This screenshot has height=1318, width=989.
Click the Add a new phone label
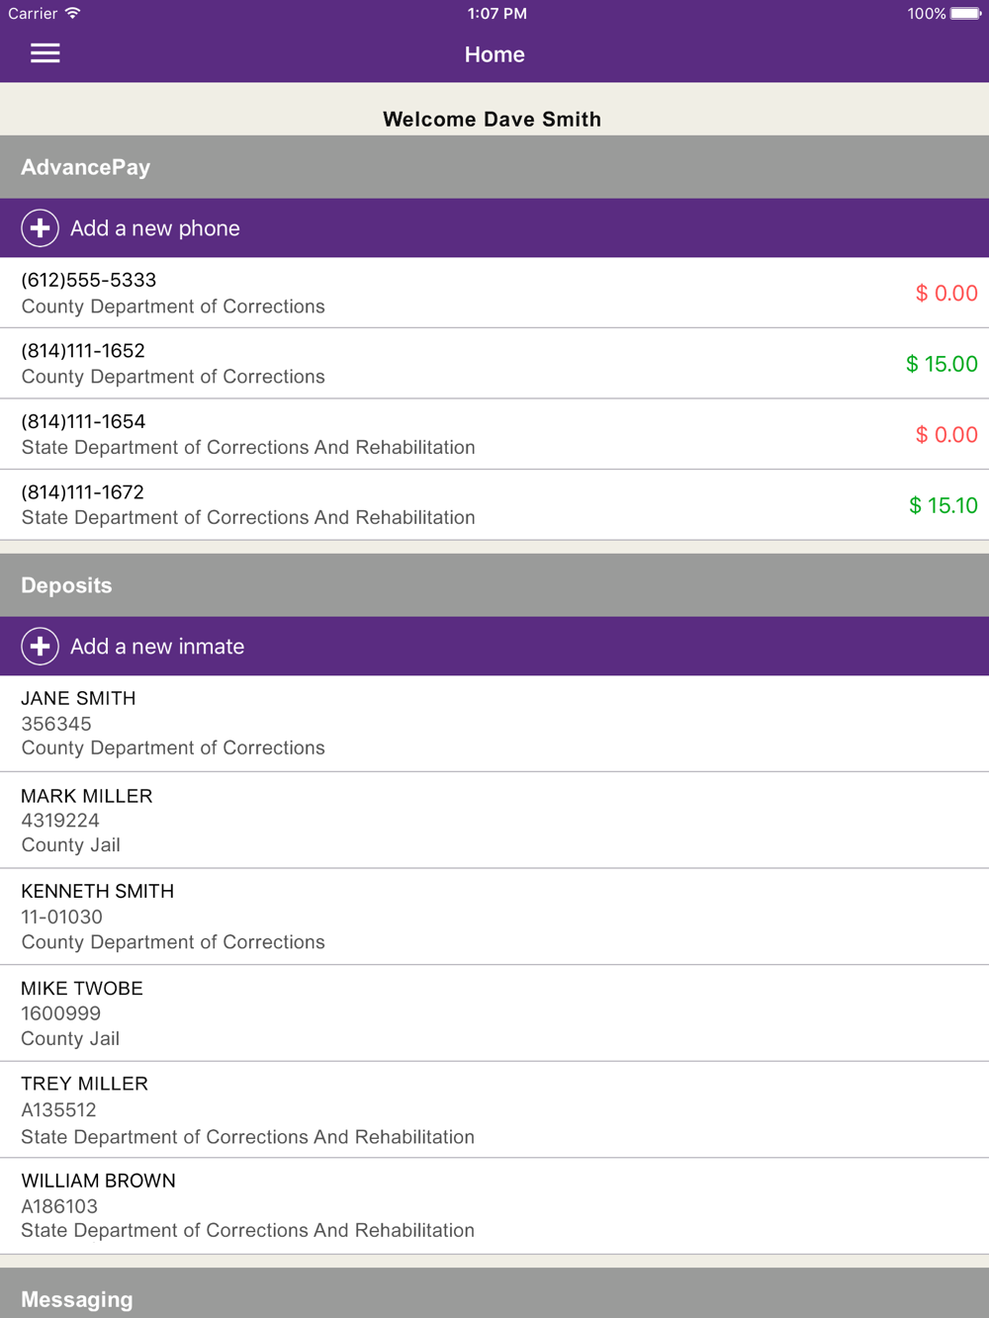click(x=155, y=228)
